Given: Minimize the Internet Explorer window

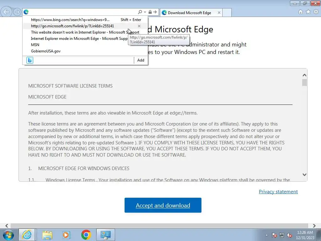Looking at the screenshot, I should [x=295, y=3].
